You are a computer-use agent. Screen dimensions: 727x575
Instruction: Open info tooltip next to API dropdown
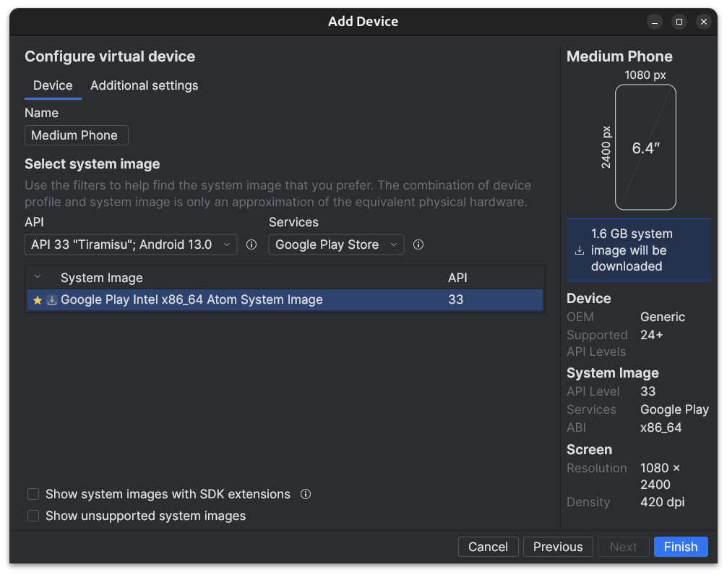click(x=251, y=244)
